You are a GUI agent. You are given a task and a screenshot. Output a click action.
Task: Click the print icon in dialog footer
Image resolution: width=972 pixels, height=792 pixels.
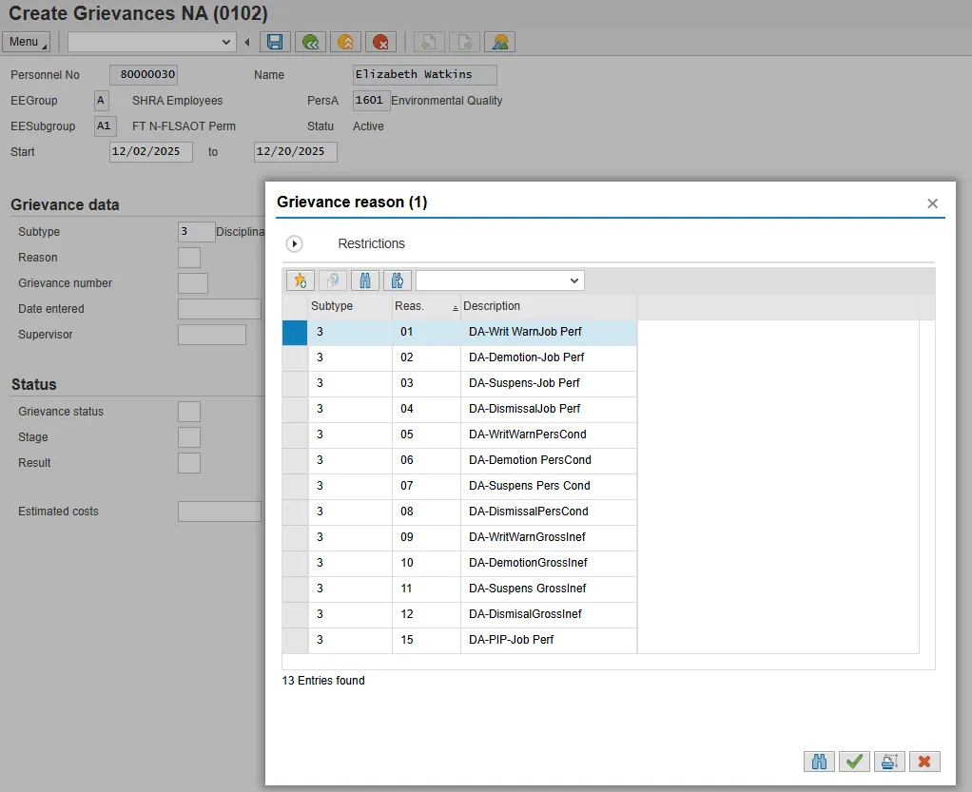(888, 761)
